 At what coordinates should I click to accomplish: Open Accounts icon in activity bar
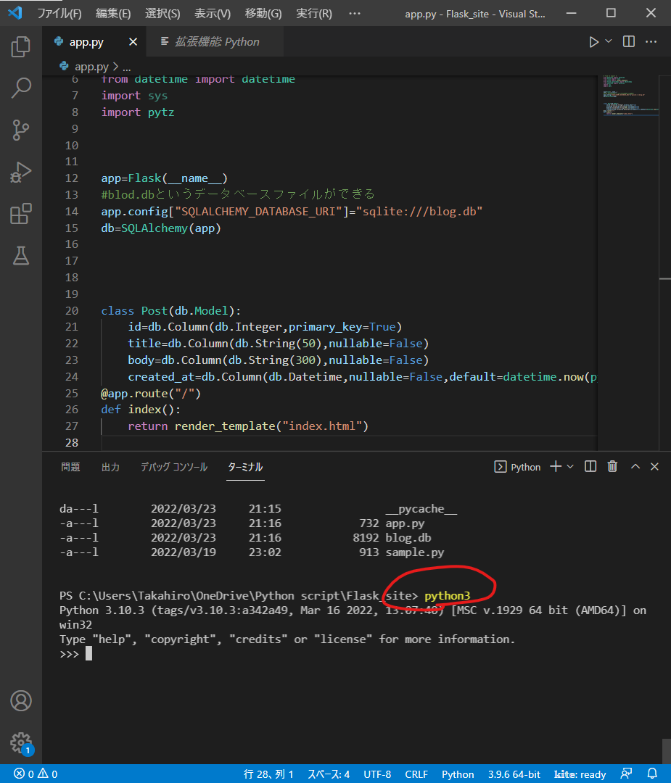click(x=20, y=701)
